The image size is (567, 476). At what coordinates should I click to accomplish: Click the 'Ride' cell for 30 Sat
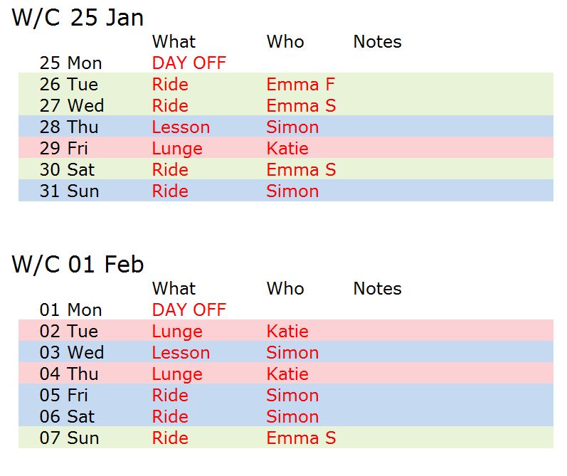(170, 170)
